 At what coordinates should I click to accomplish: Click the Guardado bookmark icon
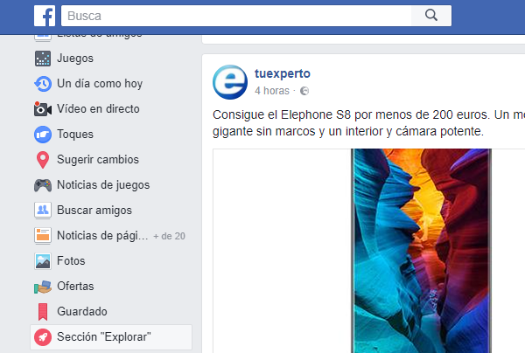click(43, 312)
